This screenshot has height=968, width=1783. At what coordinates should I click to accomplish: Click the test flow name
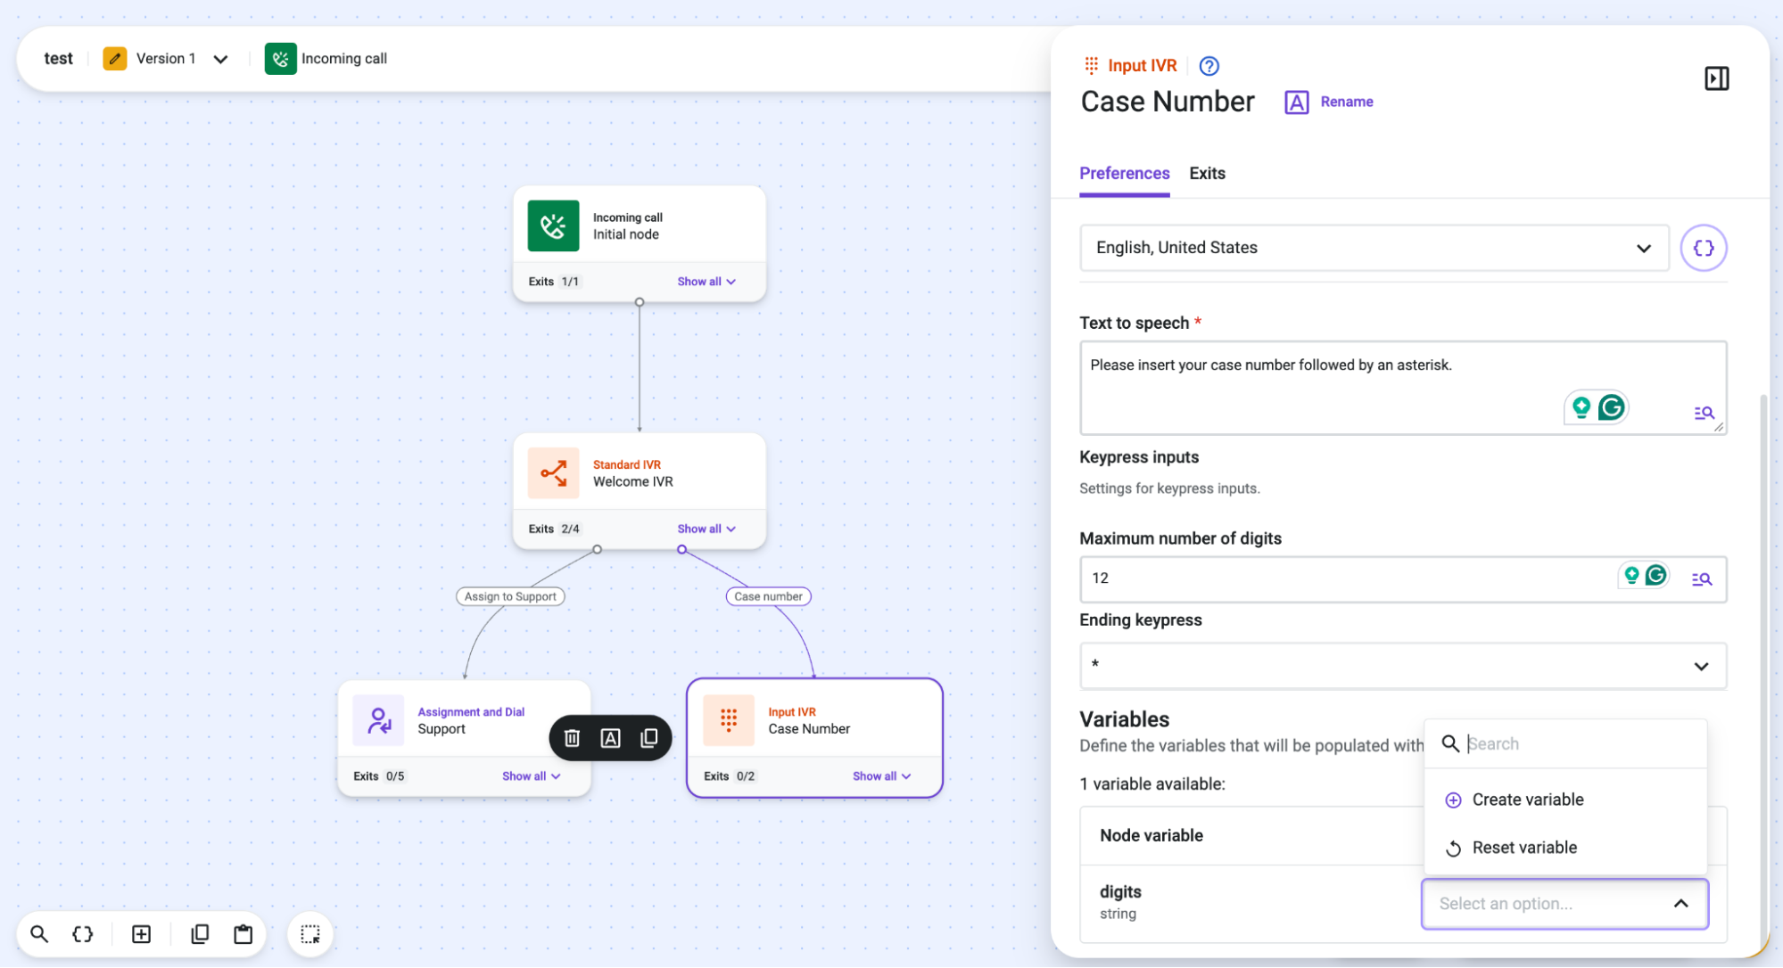pyautogui.click(x=58, y=59)
